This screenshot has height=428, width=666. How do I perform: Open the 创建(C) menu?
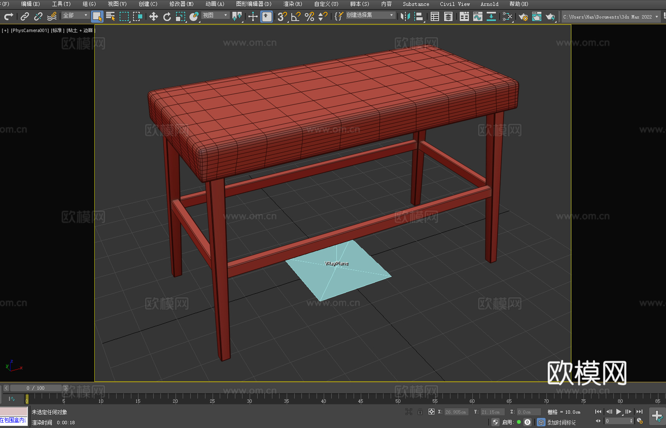[x=148, y=4]
